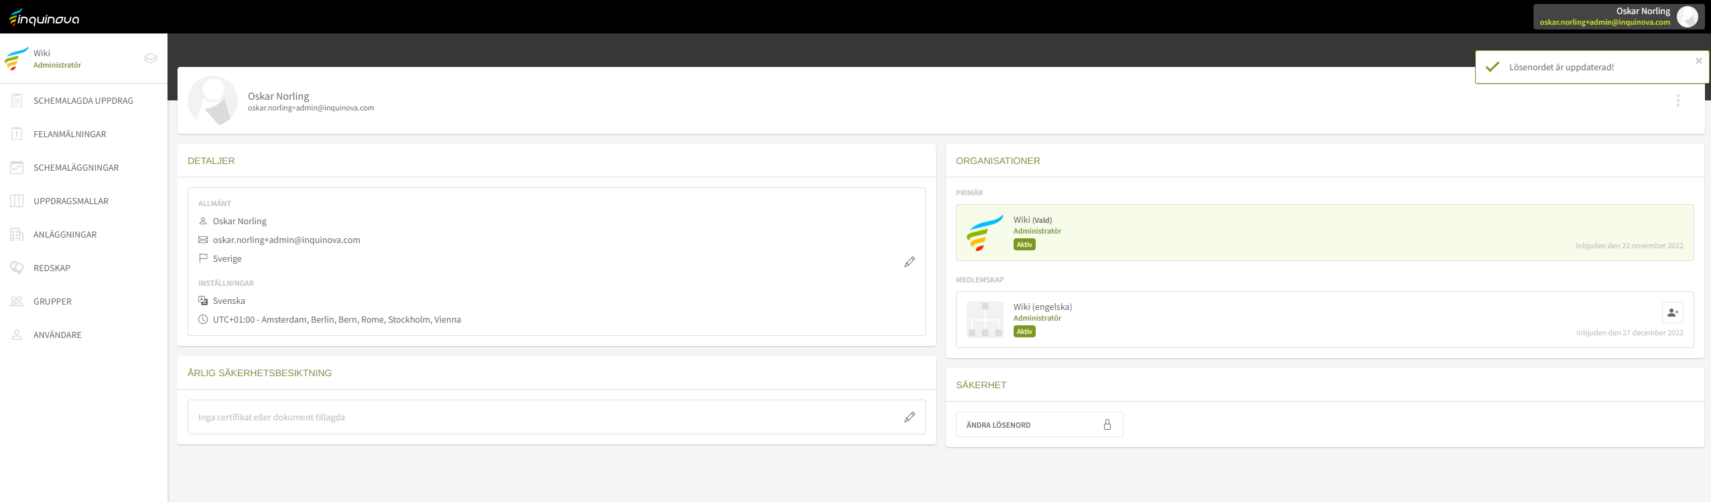This screenshot has width=1711, height=502.
Task: Select the primary Wiki (Vald) organisation card
Action: (1324, 232)
